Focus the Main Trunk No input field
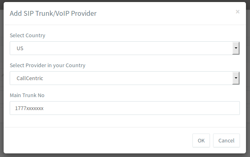The image size is (250, 157). [x=125, y=108]
